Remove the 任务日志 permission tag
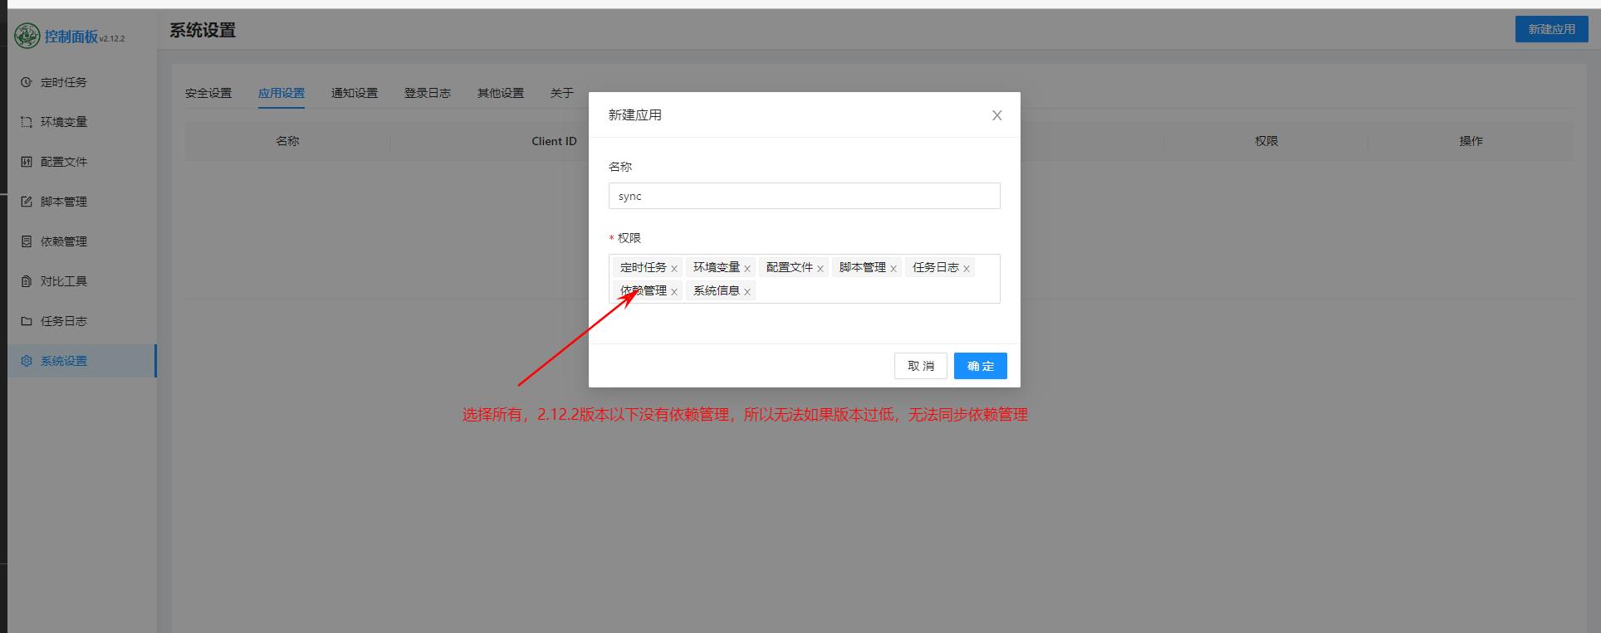Screen dimensions: 1601x633 [967, 268]
